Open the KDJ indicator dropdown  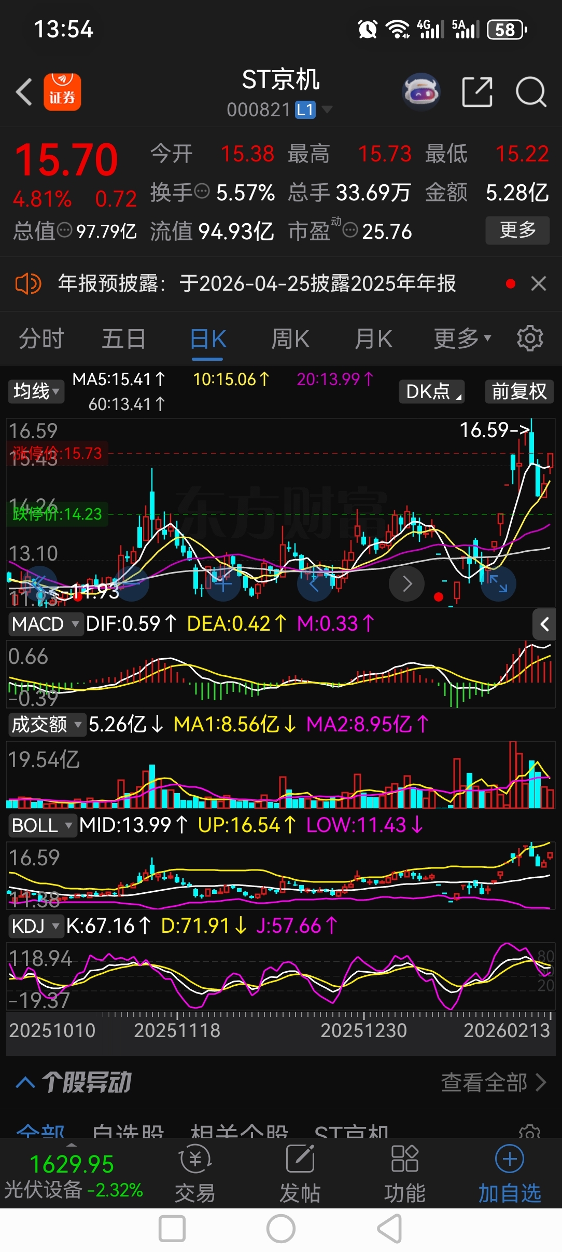tap(36, 926)
